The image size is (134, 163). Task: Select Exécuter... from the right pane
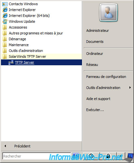[x=95, y=110]
